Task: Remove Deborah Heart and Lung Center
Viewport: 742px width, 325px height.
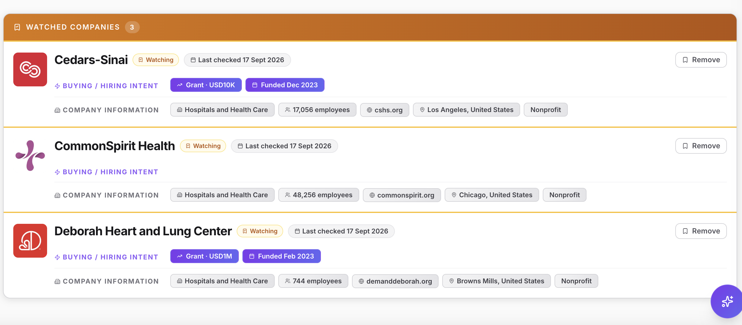Action: point(701,231)
